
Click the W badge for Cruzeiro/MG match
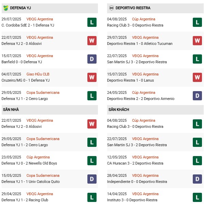pos(92,78)
